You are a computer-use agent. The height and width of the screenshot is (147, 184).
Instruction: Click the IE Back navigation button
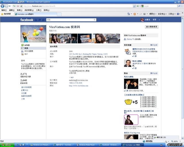pyautogui.click(x=3, y=6)
